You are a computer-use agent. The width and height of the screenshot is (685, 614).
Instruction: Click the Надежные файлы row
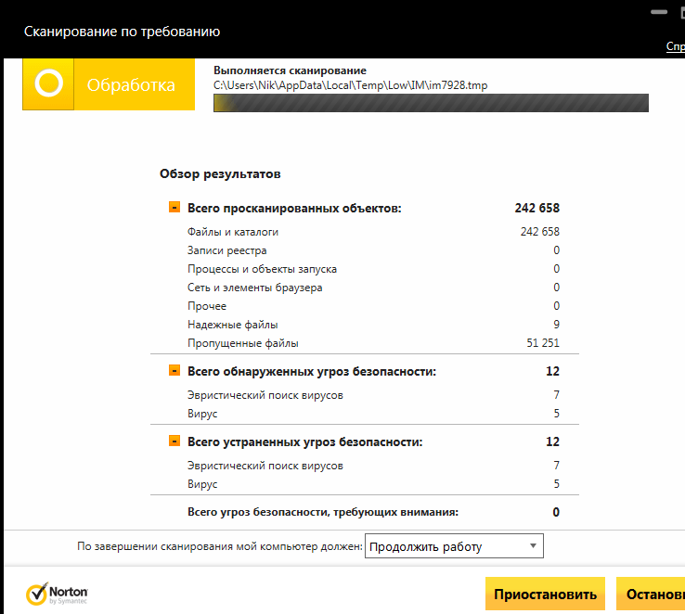click(373, 325)
